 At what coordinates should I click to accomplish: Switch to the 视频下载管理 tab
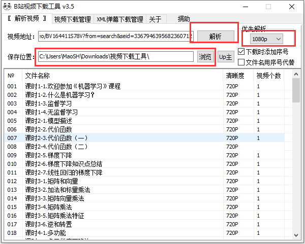(73, 19)
